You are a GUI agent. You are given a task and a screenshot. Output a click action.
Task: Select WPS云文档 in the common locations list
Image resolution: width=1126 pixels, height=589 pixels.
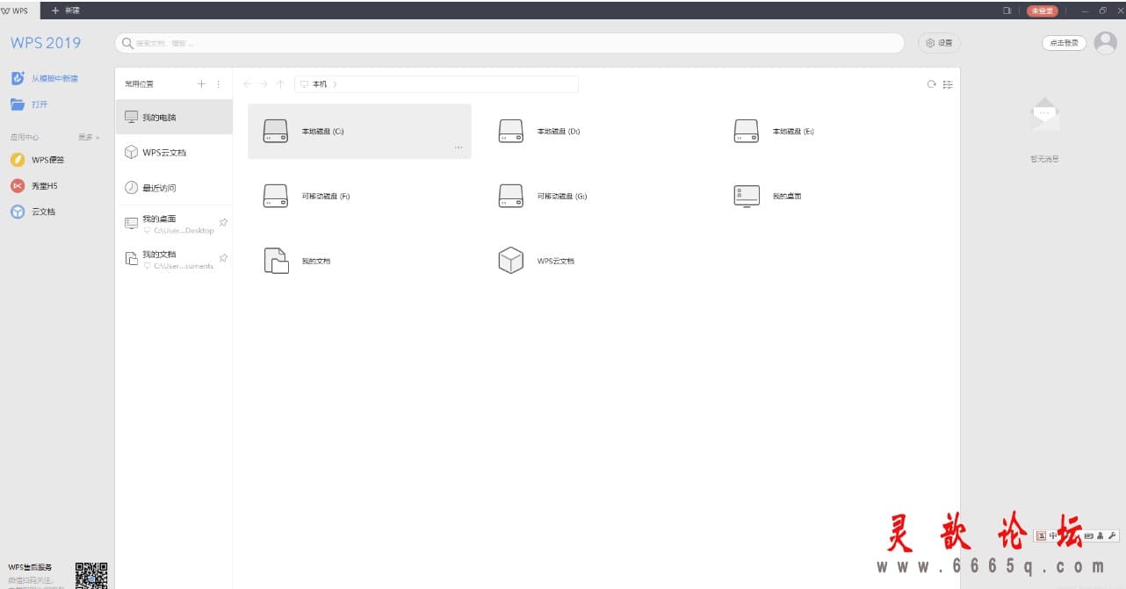click(x=174, y=153)
